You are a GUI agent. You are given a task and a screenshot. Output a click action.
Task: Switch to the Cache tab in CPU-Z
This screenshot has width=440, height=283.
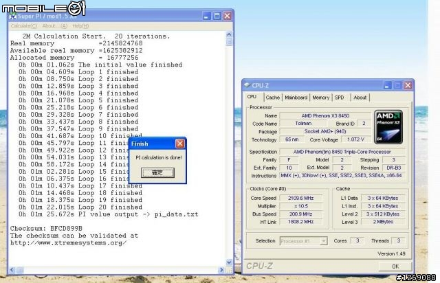(273, 98)
